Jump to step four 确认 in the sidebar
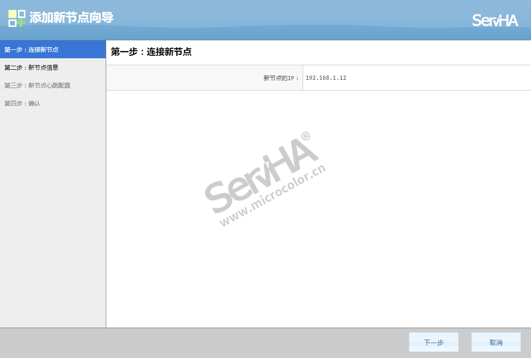 pos(22,104)
